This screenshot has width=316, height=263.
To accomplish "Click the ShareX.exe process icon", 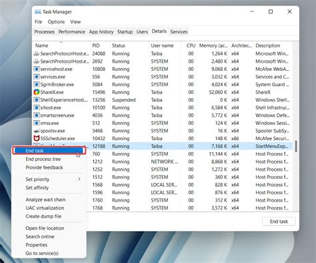I will point(37,92).
